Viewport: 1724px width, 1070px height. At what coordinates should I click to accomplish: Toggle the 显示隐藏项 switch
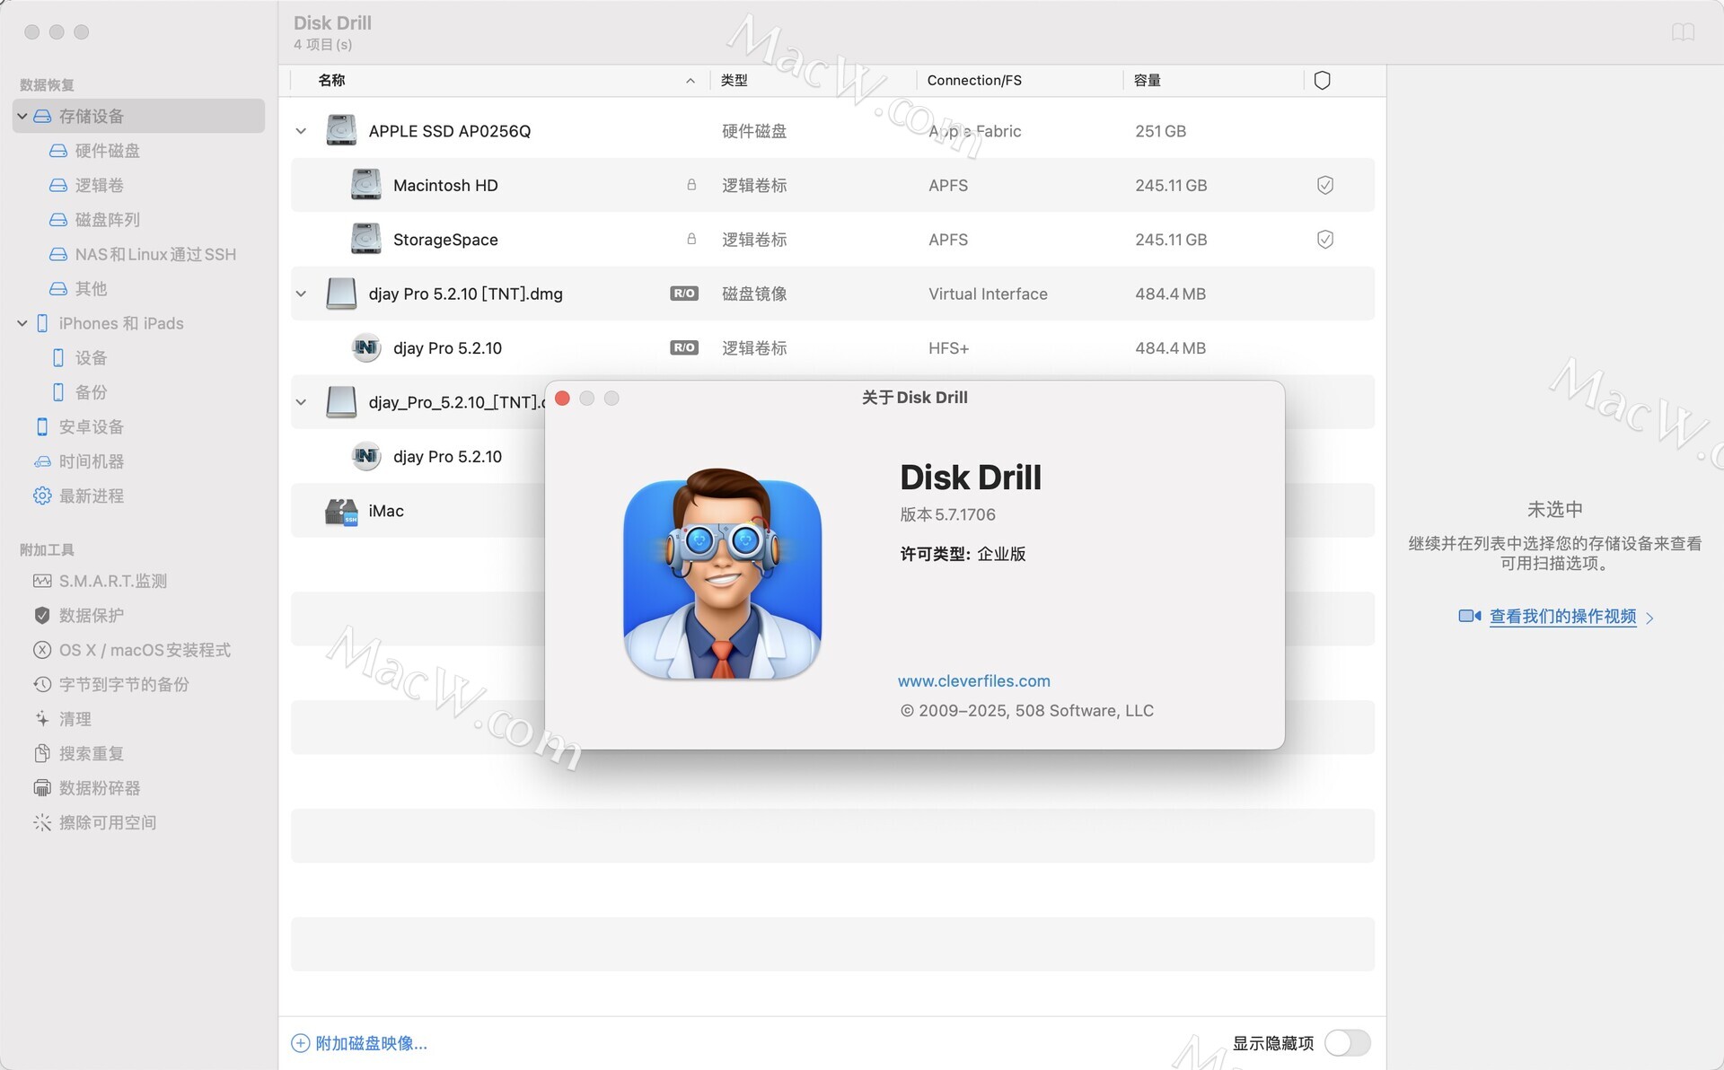(1347, 1043)
